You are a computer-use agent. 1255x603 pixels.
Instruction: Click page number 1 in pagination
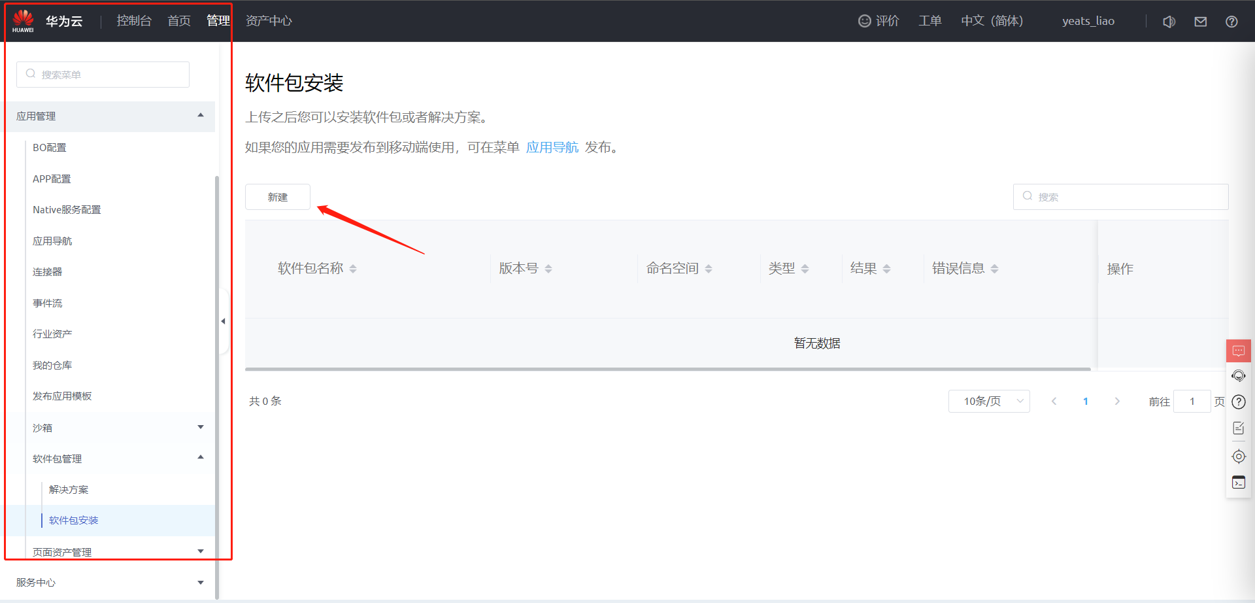coord(1086,402)
